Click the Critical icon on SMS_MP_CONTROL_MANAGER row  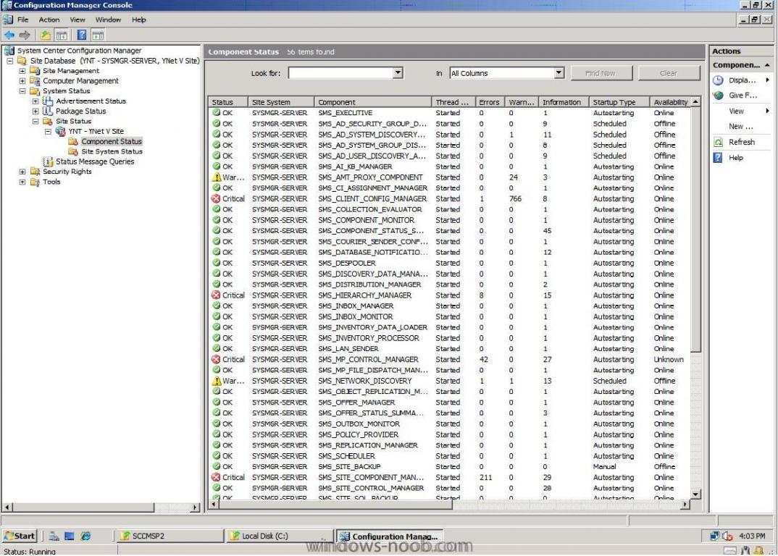(x=216, y=359)
